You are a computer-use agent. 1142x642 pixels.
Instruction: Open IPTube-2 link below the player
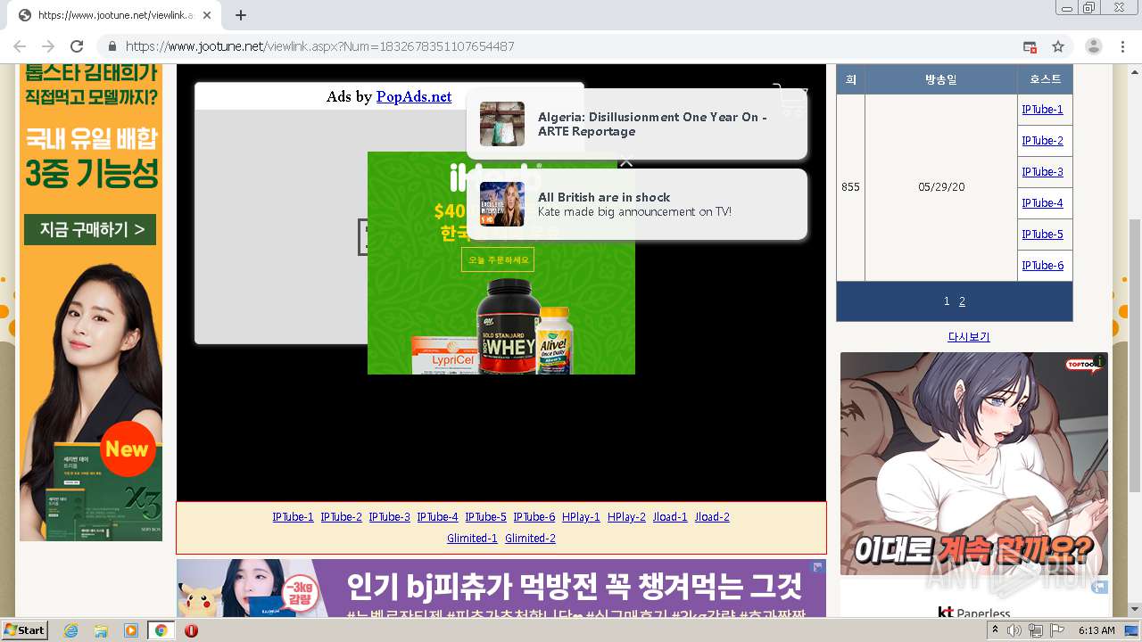coord(341,517)
